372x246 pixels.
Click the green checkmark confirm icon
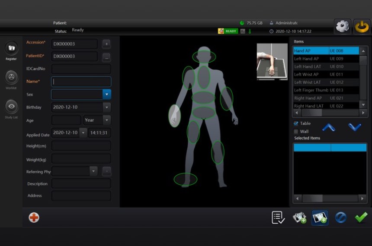[x=361, y=218]
